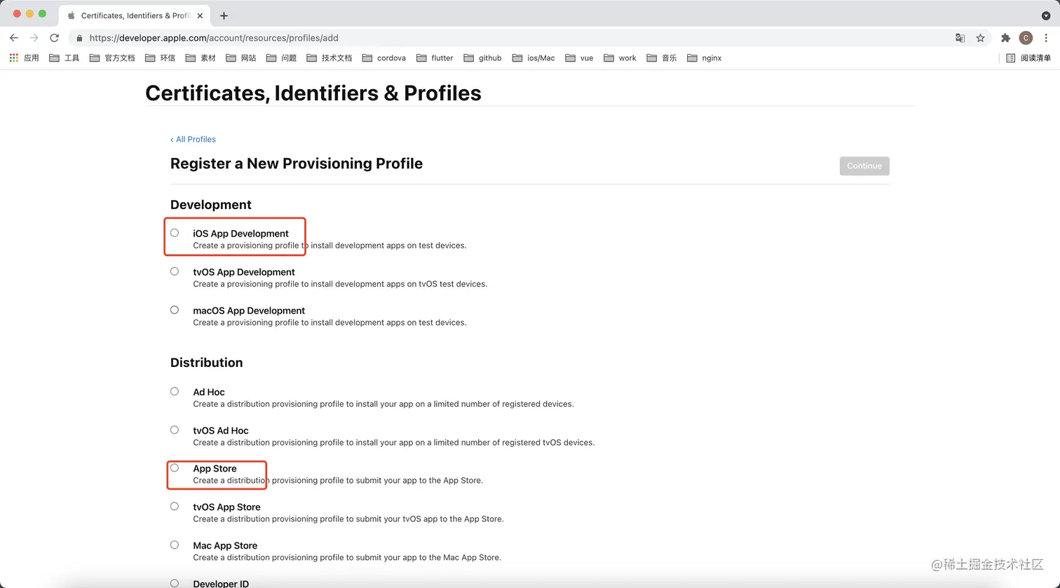Click the Certificates, Identifiers & Profiles heading
Image resolution: width=1060 pixels, height=588 pixels.
[x=313, y=93]
